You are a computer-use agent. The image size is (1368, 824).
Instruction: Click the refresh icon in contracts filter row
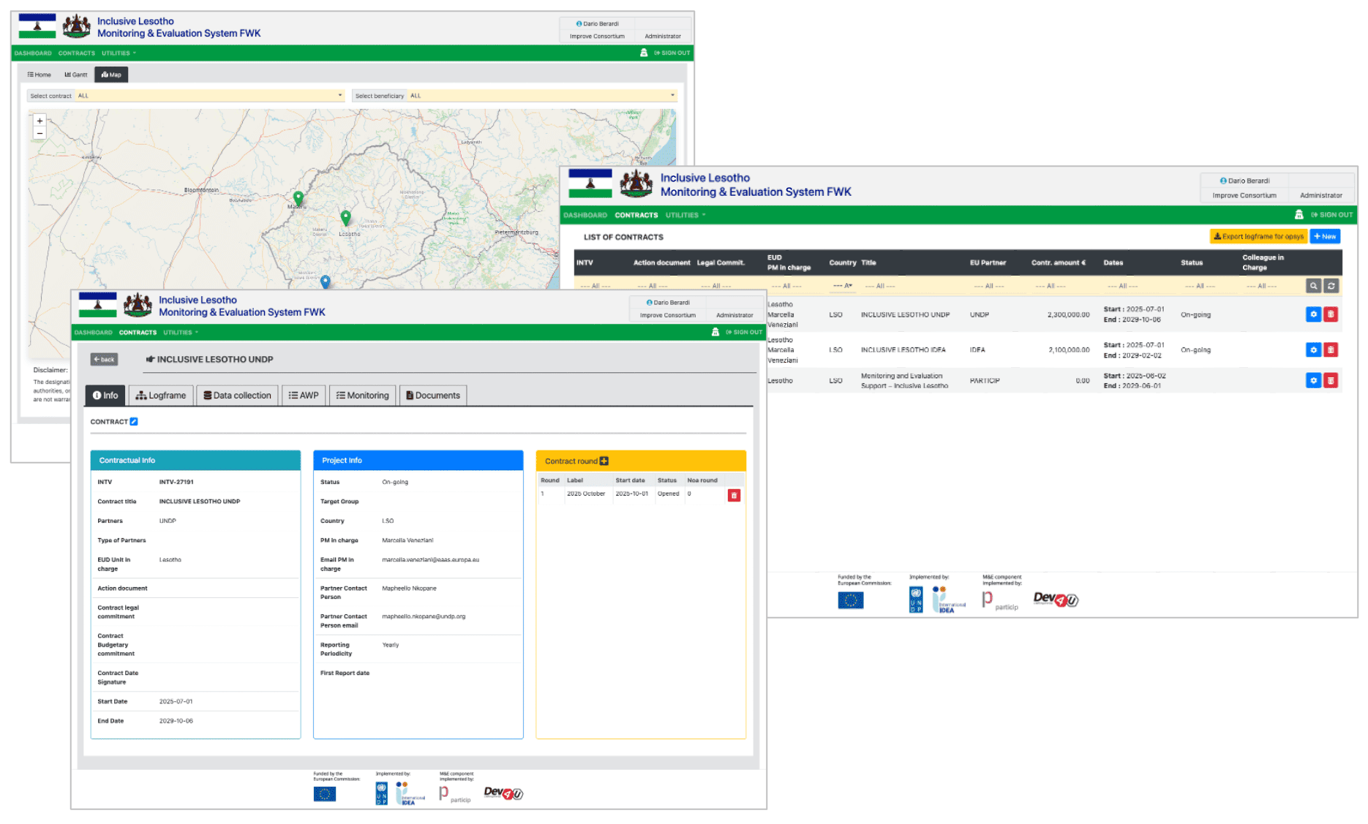[1331, 286]
